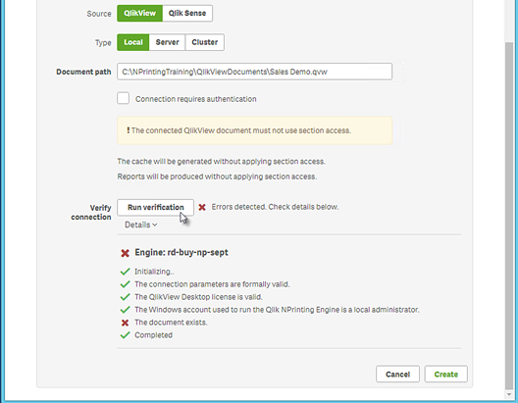Choose the Local connection type

[133, 42]
